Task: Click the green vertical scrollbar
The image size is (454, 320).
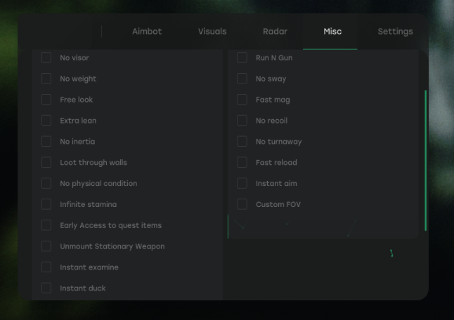Action: coord(426,161)
